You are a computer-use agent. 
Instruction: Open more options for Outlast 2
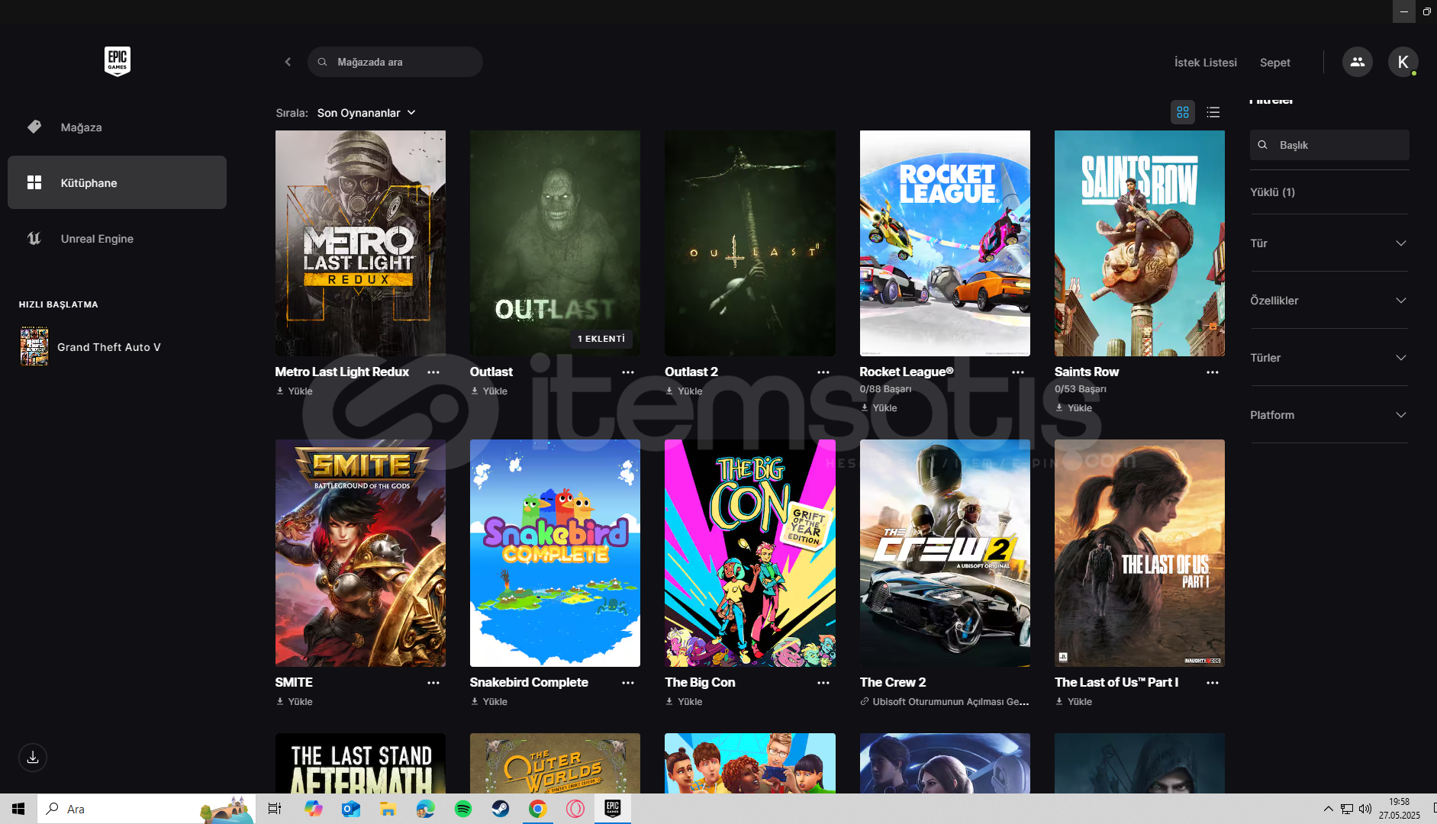point(823,372)
